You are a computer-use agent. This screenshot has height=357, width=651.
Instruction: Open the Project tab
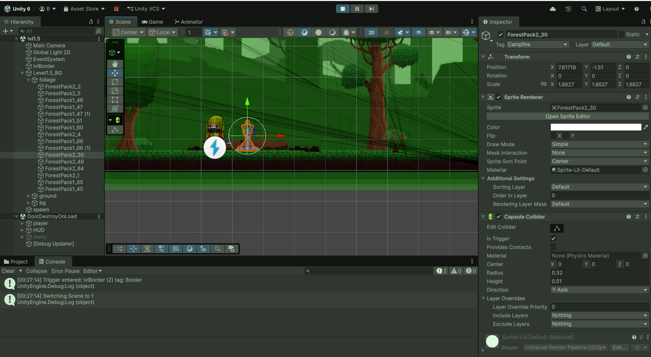click(x=16, y=262)
